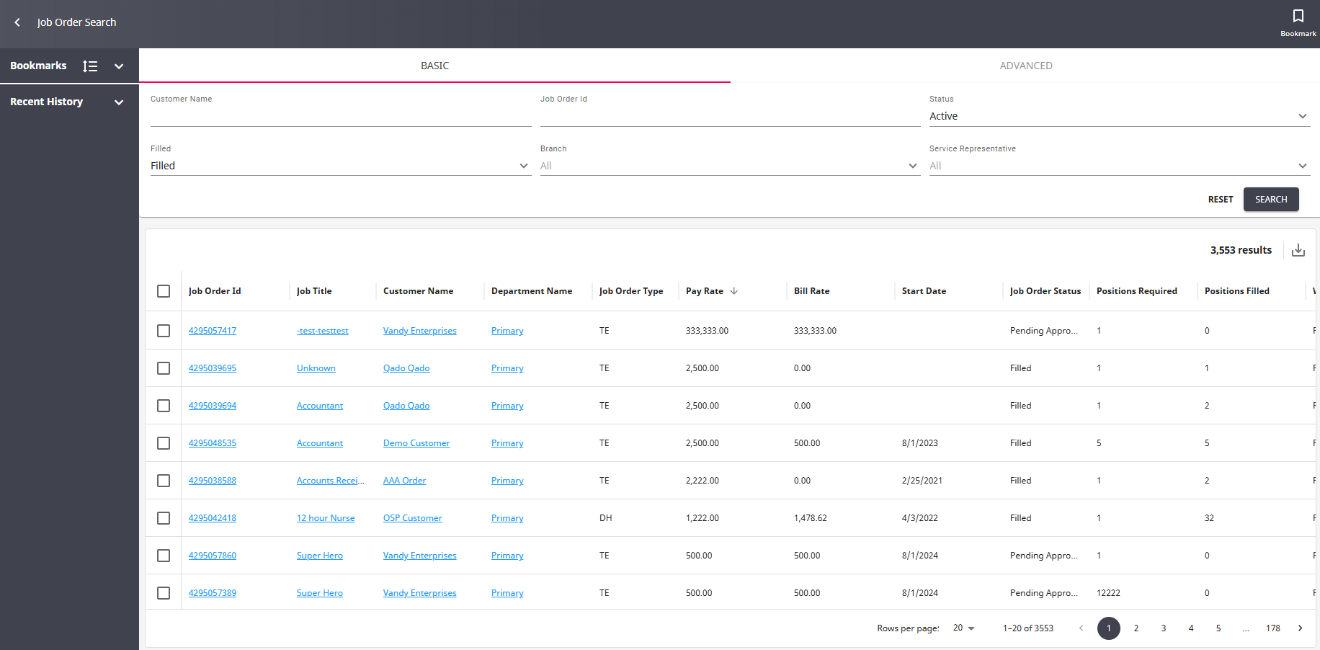Viewport: 1320px width, 650px height.
Task: Click the bookmarks sort list icon
Action: [x=90, y=66]
